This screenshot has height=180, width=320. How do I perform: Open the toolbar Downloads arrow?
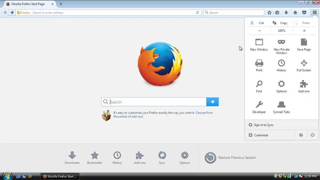(x=286, y=12)
